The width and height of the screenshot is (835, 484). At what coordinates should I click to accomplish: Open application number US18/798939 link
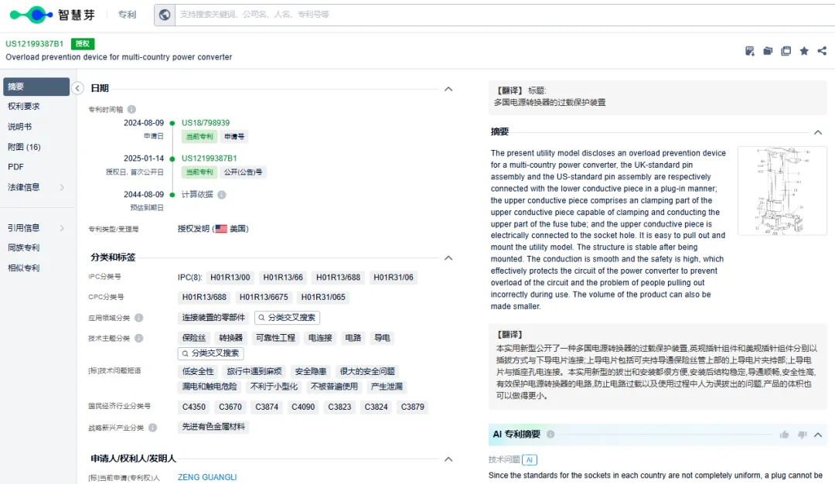click(x=206, y=122)
